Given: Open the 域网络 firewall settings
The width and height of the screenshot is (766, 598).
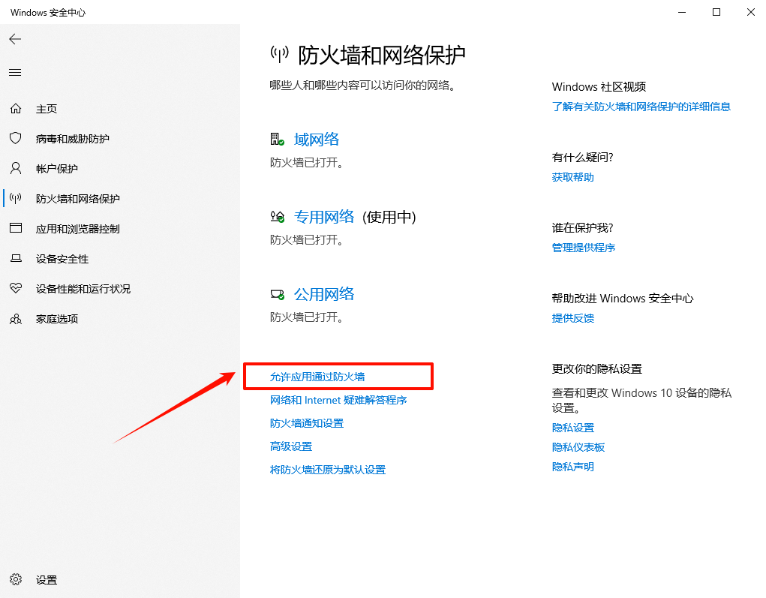Looking at the screenshot, I should 317,140.
